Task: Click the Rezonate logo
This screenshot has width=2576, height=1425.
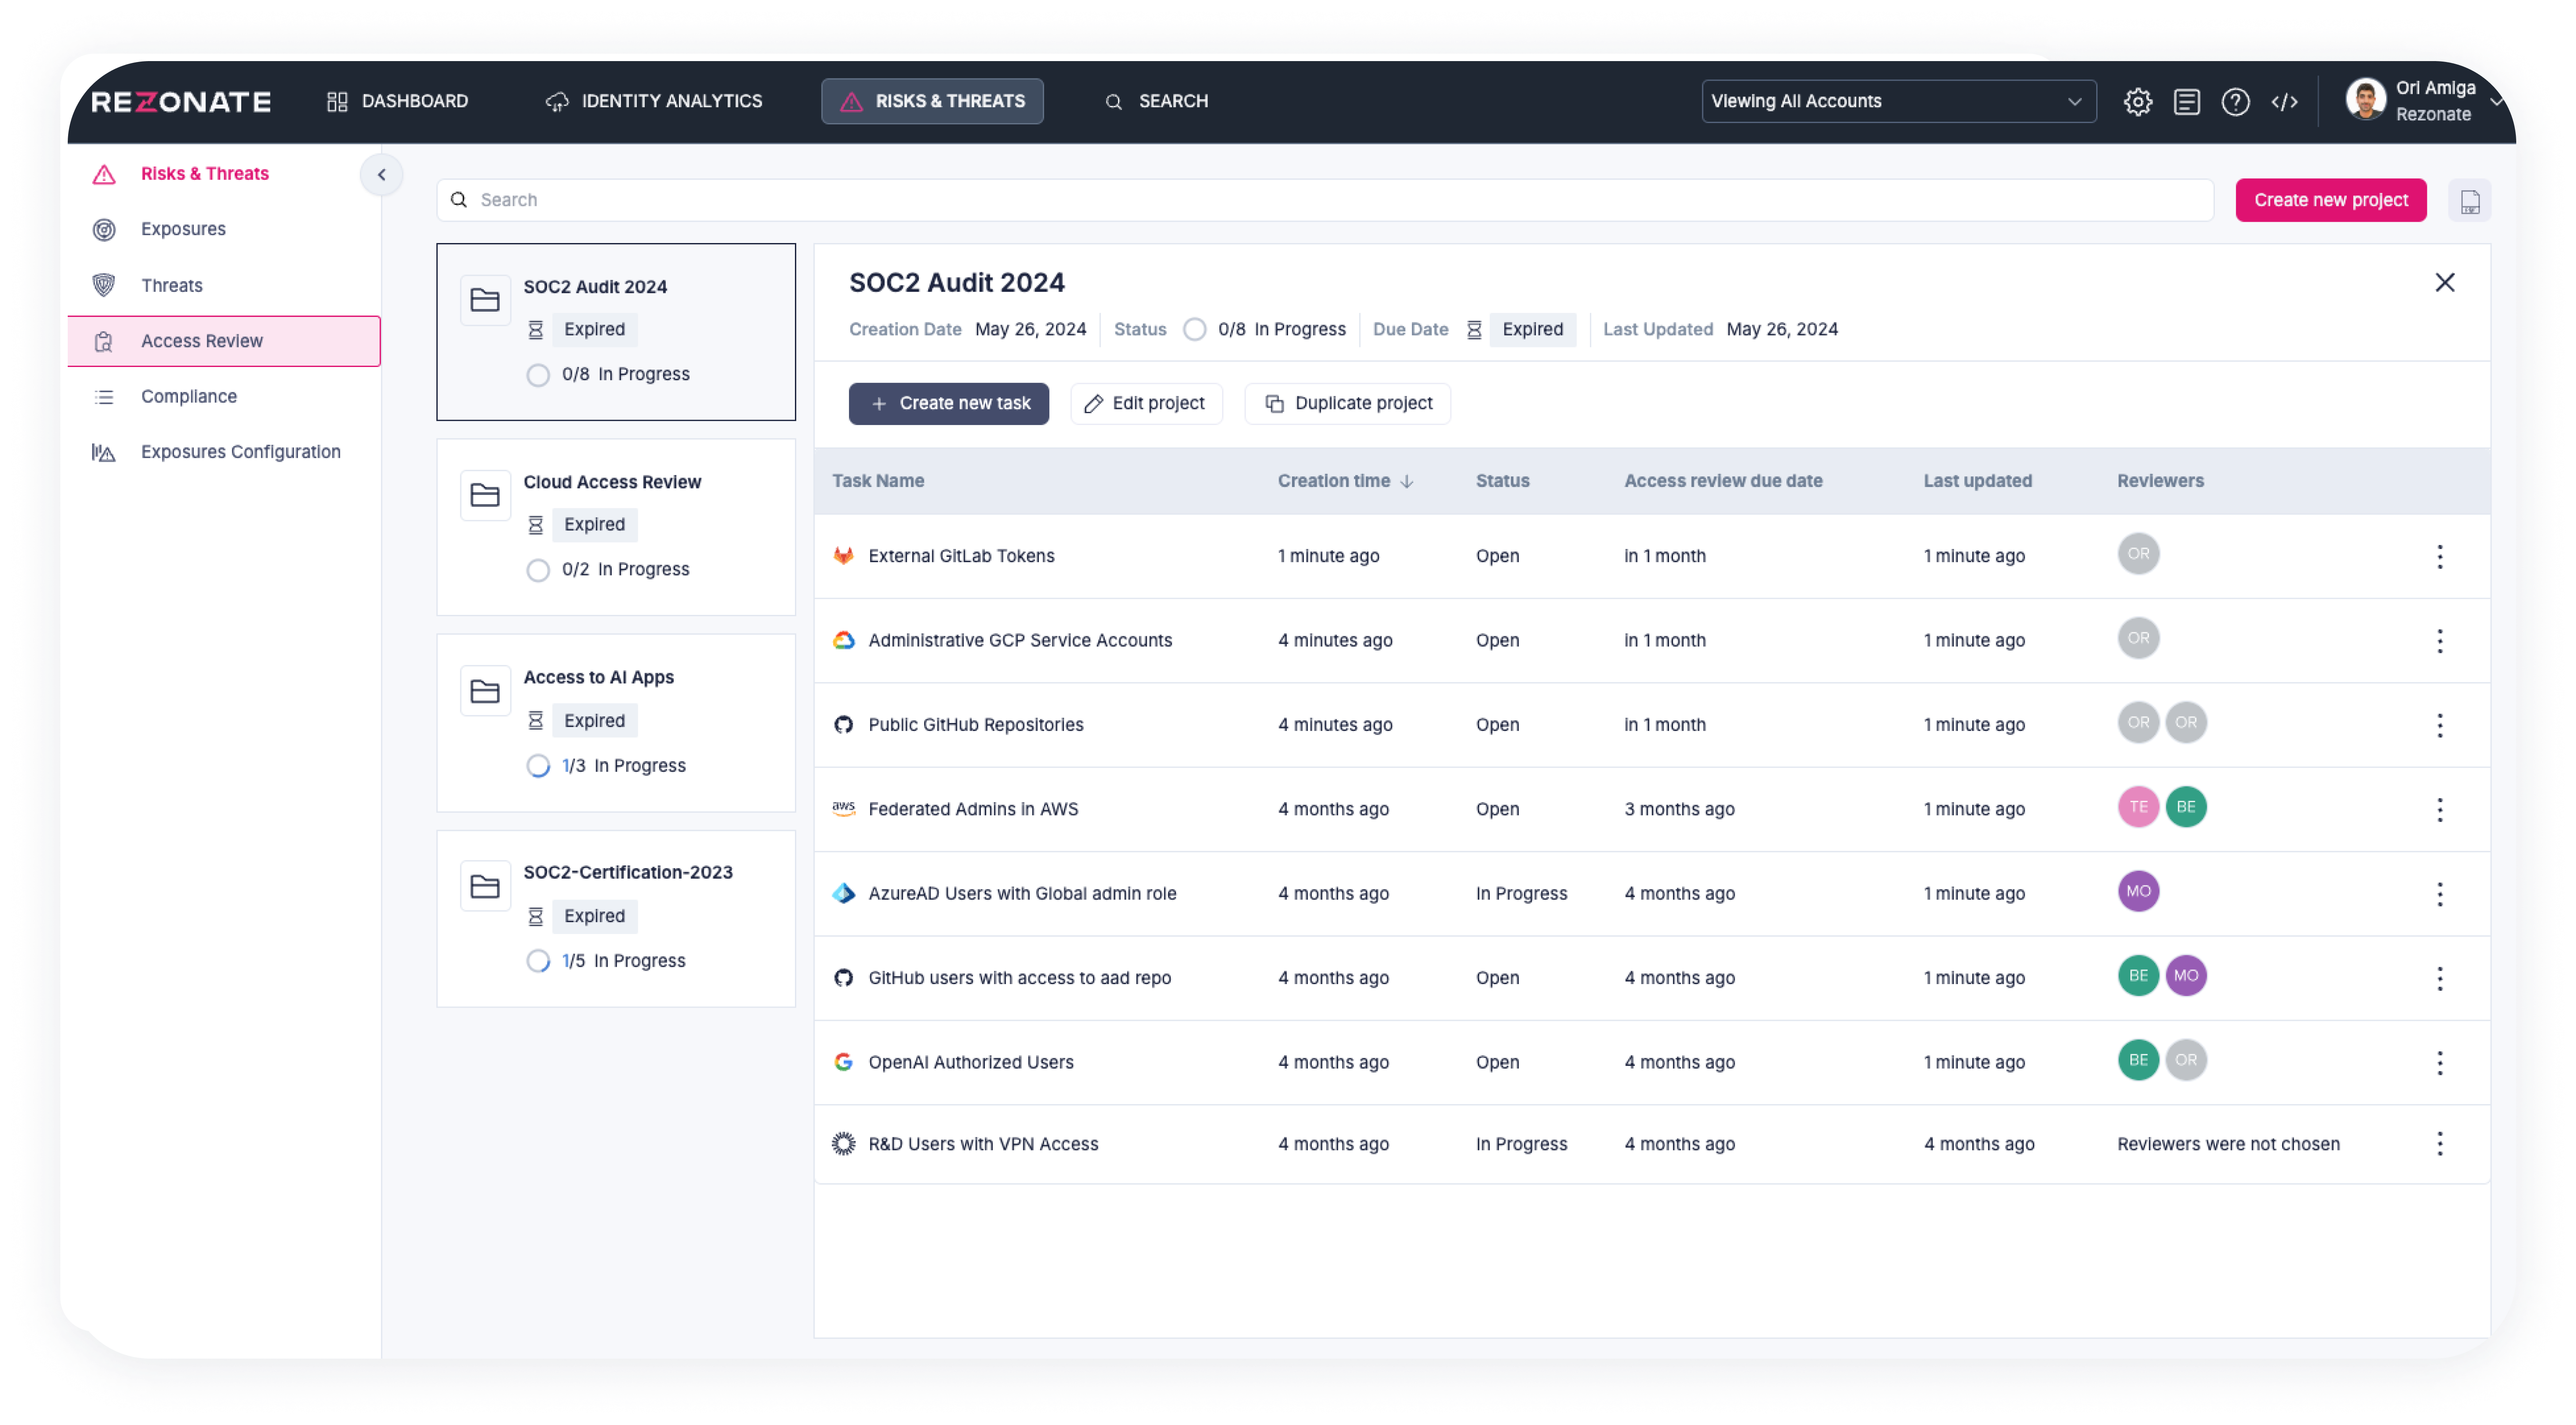Action: (x=181, y=101)
